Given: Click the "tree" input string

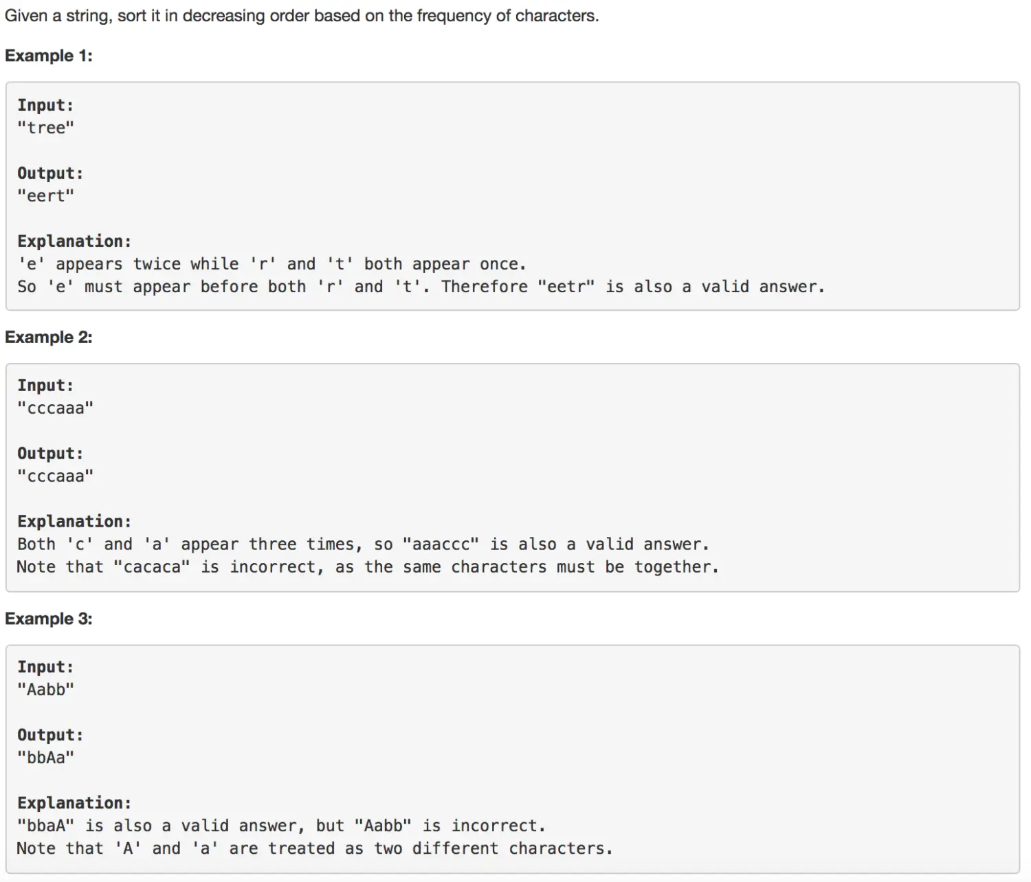Looking at the screenshot, I should click(45, 128).
